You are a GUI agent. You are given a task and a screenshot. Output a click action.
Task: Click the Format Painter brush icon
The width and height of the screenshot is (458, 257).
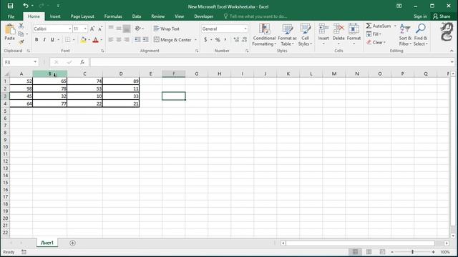pos(21,42)
